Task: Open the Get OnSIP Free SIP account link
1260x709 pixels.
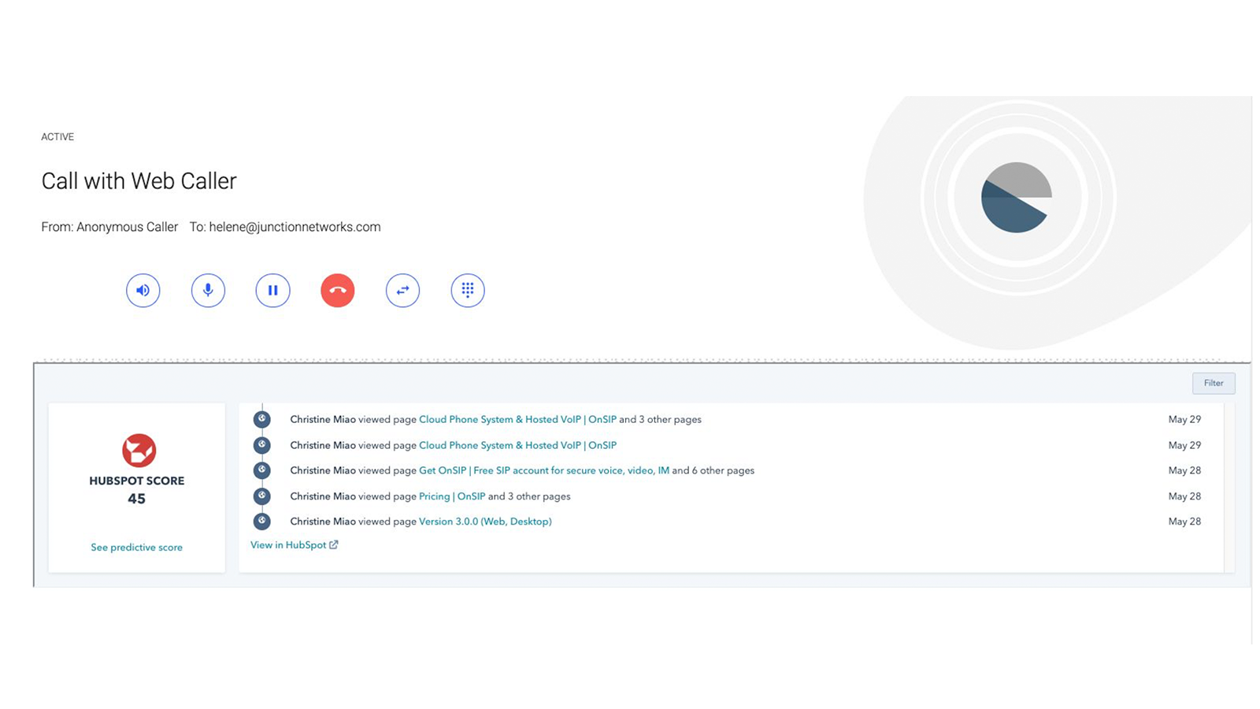Action: (x=543, y=470)
